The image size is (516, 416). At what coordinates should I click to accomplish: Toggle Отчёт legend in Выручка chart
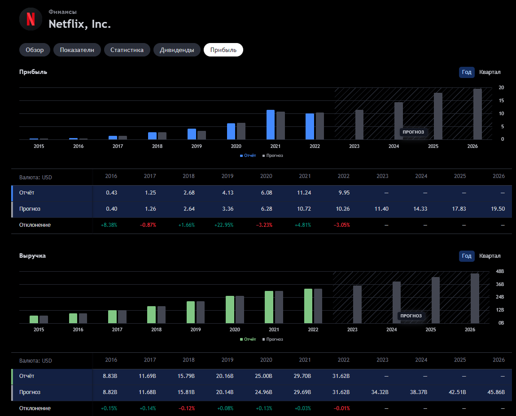[248, 339]
